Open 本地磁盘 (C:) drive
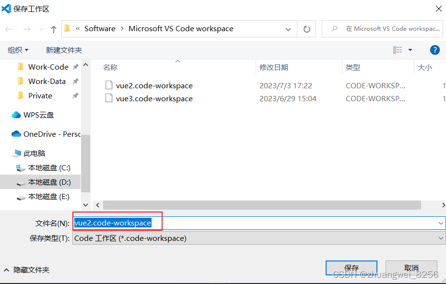Image resolution: width=446 pixels, height=284 pixels. [49, 168]
